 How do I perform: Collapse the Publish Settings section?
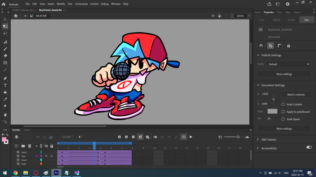[x=258, y=55]
